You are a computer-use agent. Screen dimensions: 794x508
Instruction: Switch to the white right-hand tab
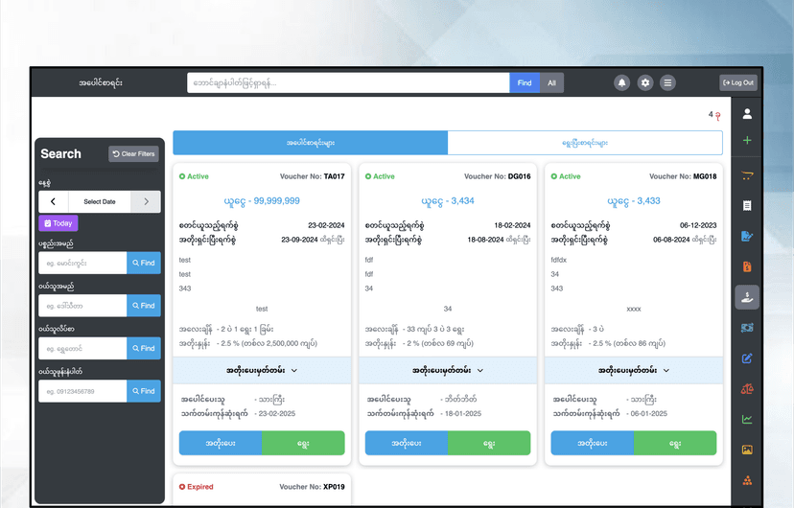click(585, 143)
